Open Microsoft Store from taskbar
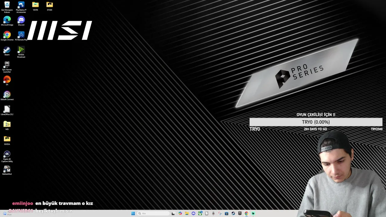386x217 pixels. pyautogui.click(x=226, y=213)
